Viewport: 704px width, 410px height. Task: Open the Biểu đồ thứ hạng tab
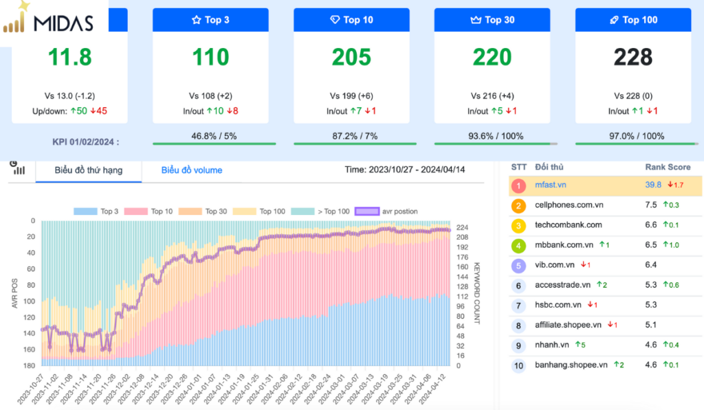89,170
